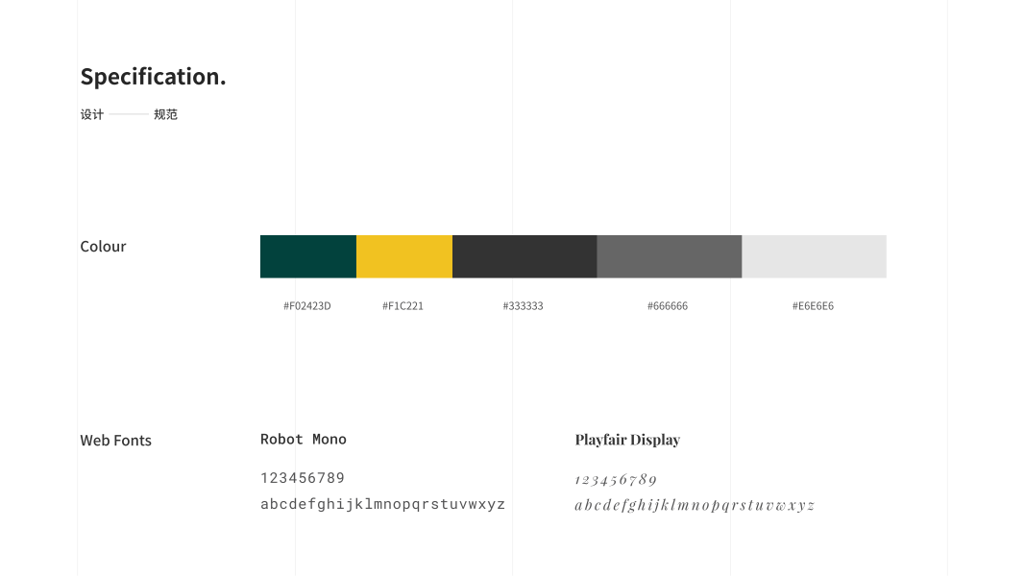The height and width of the screenshot is (576, 1025).
Task: Select the yellow colour swatch
Action: [403, 256]
